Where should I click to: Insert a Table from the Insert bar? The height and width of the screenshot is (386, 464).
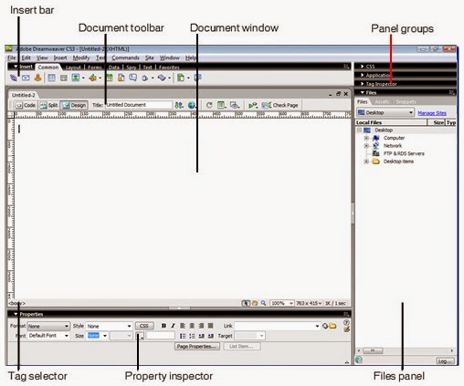51,78
